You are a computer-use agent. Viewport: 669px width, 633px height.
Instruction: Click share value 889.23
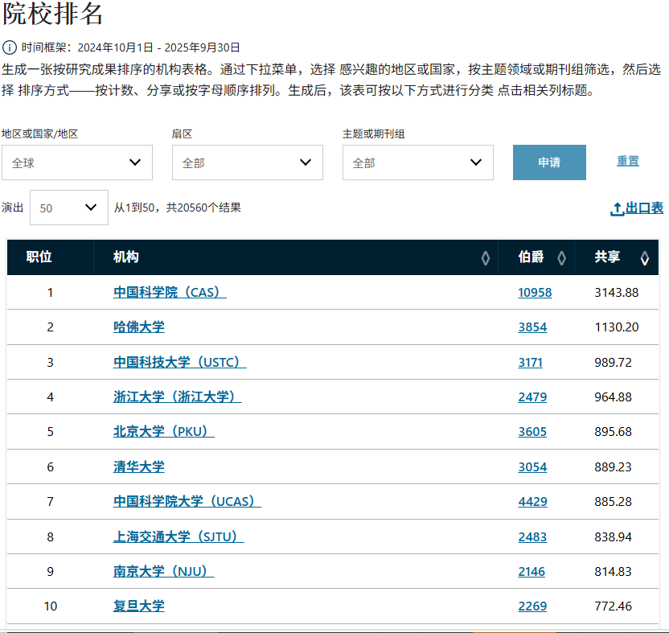[x=613, y=467]
